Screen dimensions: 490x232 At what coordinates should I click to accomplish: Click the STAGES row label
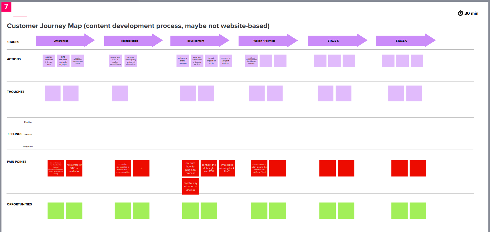(13, 42)
